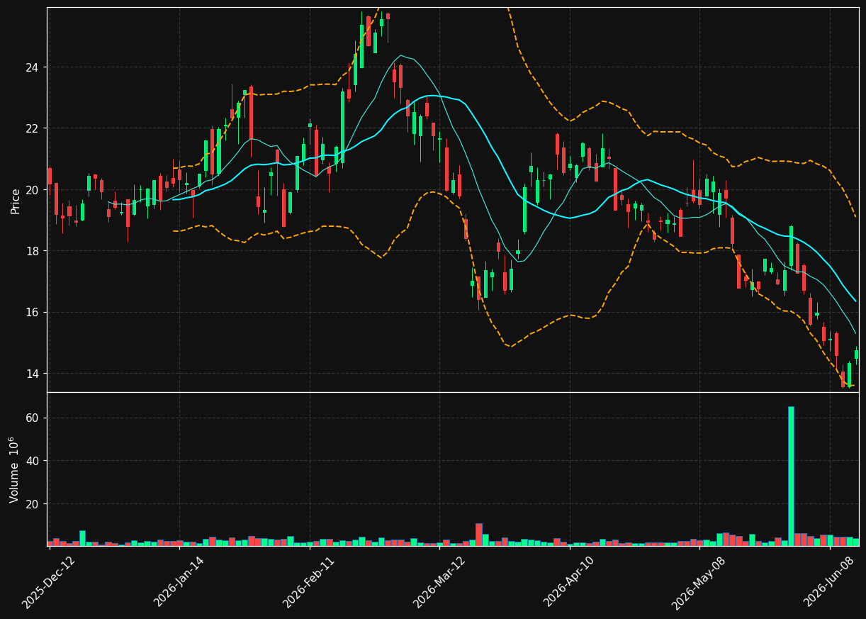Click the 2026-Jun-08 date label

(830, 582)
